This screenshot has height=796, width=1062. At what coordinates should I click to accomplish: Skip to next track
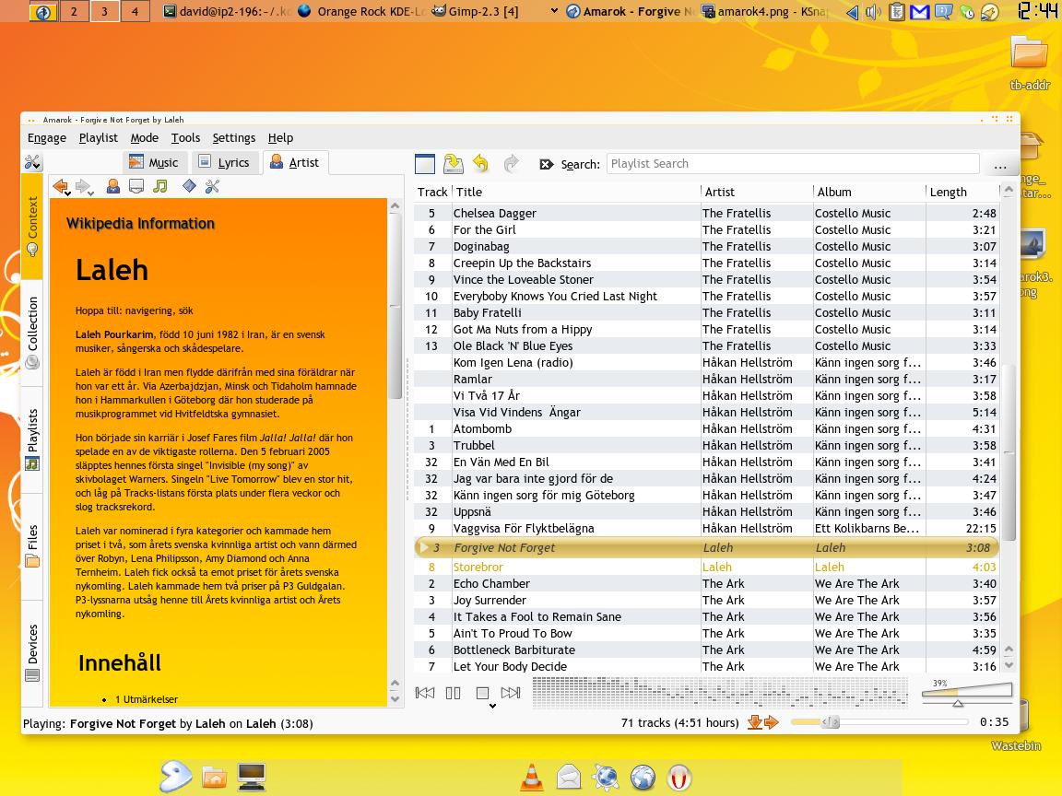pos(510,693)
